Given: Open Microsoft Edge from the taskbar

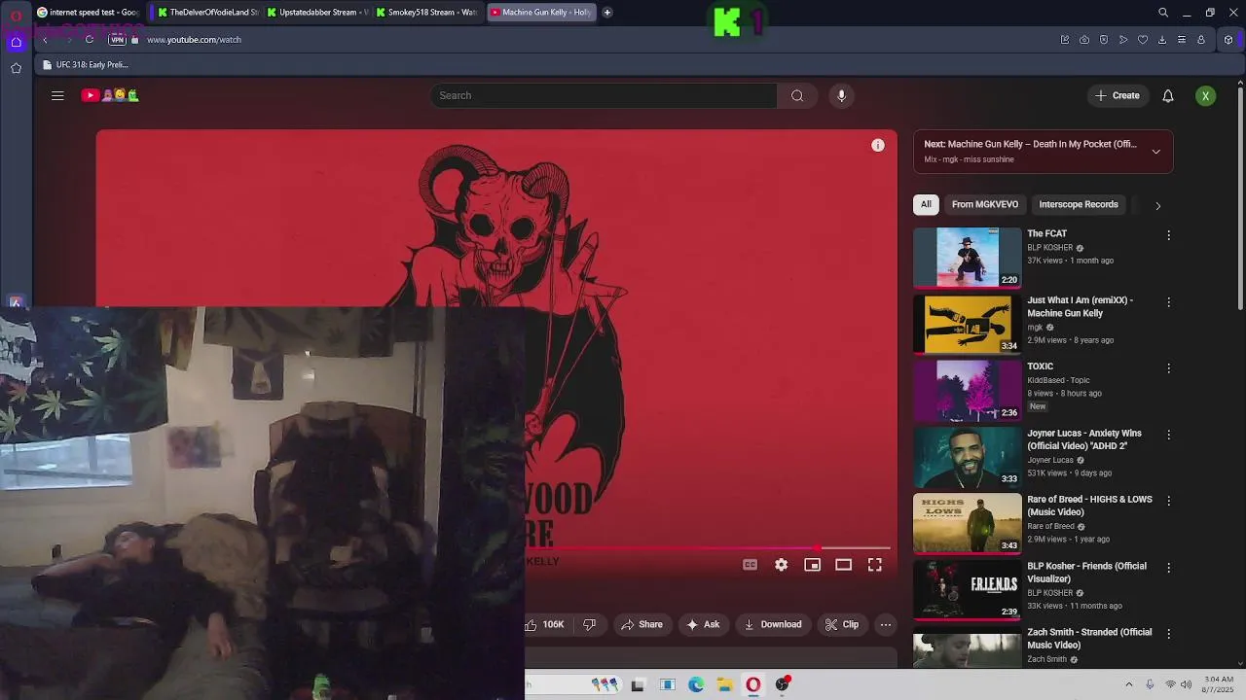Looking at the screenshot, I should [x=696, y=684].
